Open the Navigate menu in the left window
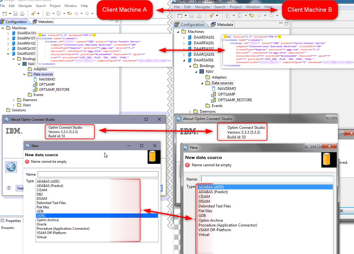This screenshot has width=354, height=254. click(25, 6)
